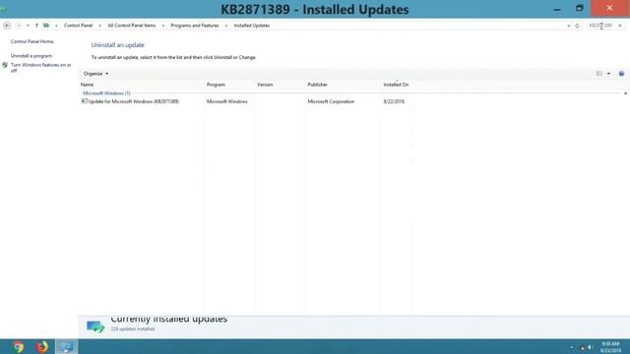630x354 pixels.
Task: Click the forward navigation arrow
Action: pyautogui.click(x=19, y=26)
